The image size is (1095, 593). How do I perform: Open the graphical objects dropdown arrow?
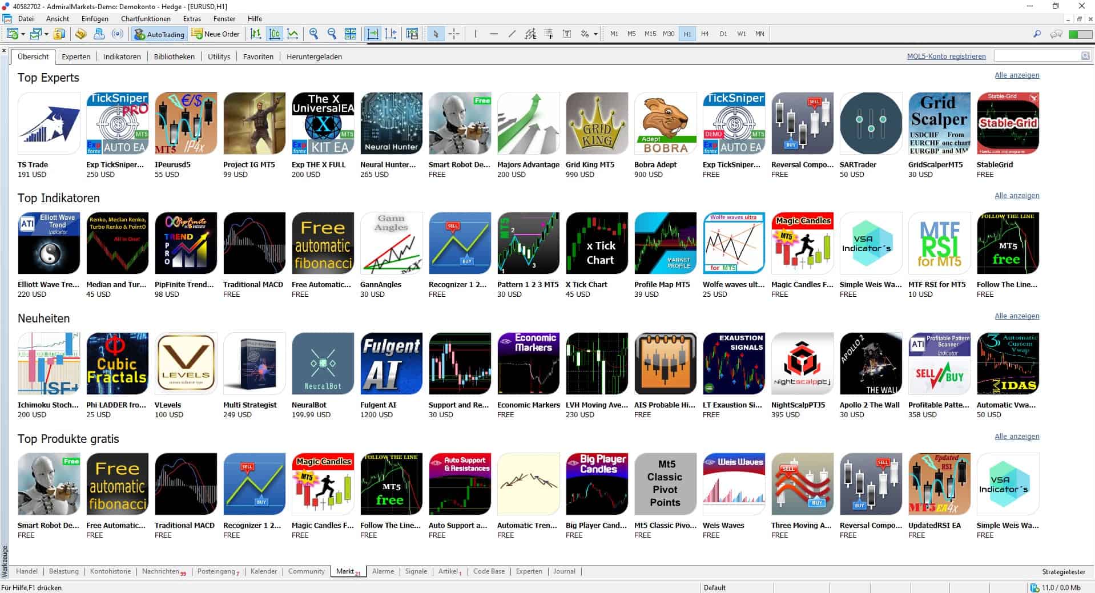click(595, 34)
